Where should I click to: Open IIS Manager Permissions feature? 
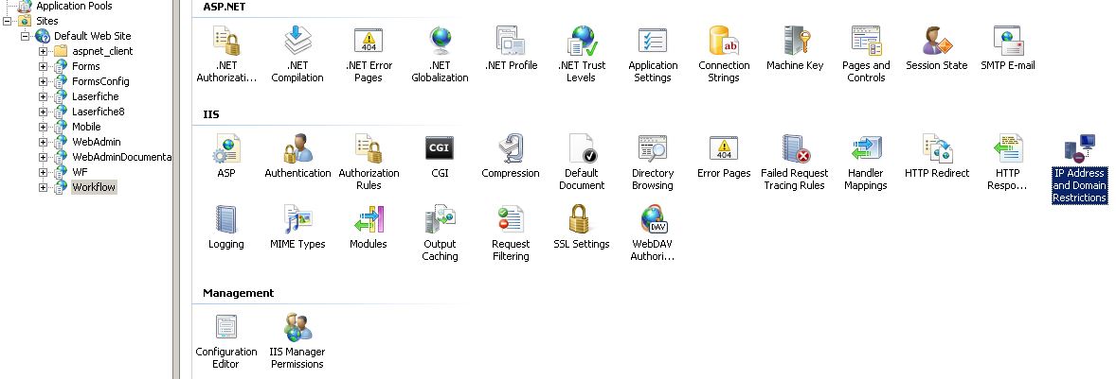tap(297, 341)
